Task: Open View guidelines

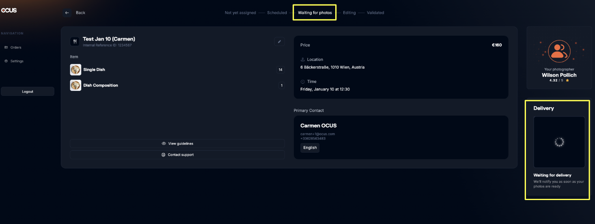Action: pyautogui.click(x=177, y=144)
